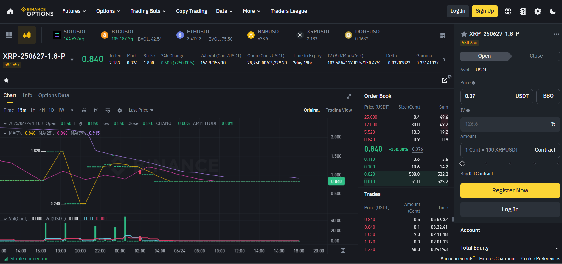
Task: Click Log In button in order panel
Action: [510, 209]
